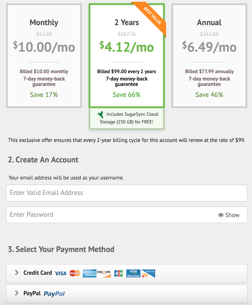
Task: Click the American Express icon
Action: (89, 273)
